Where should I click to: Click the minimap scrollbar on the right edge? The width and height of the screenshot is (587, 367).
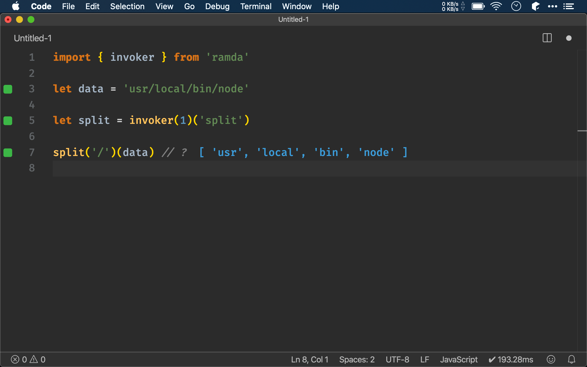click(582, 201)
